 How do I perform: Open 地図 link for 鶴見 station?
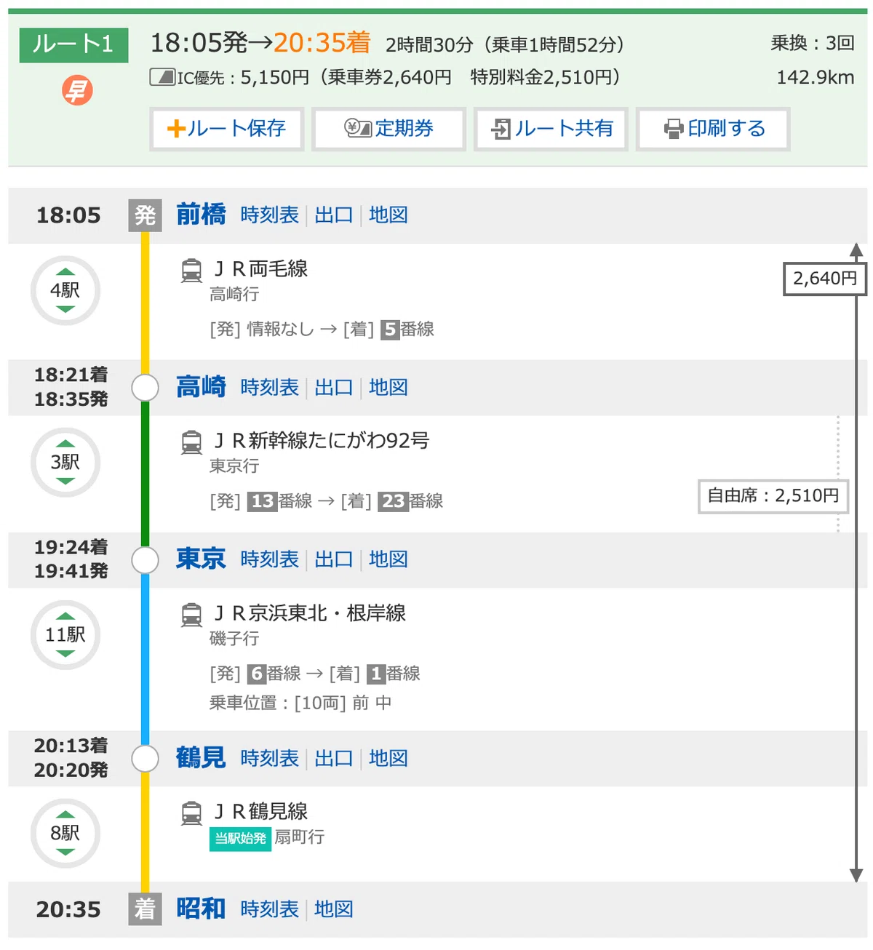[x=388, y=759]
